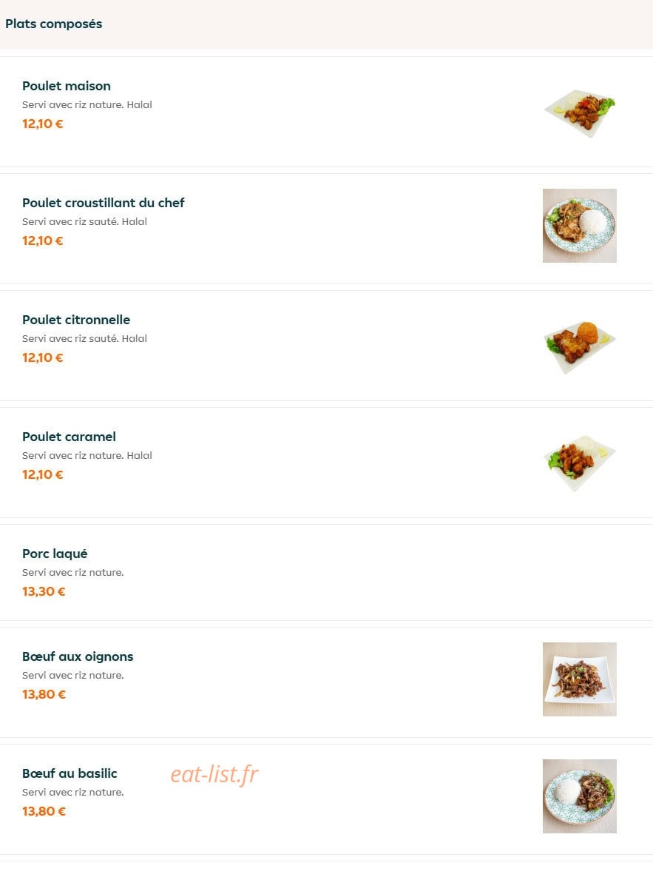Click the 13,30 € Porc laqué price
This screenshot has width=653, height=877.
click(x=44, y=592)
